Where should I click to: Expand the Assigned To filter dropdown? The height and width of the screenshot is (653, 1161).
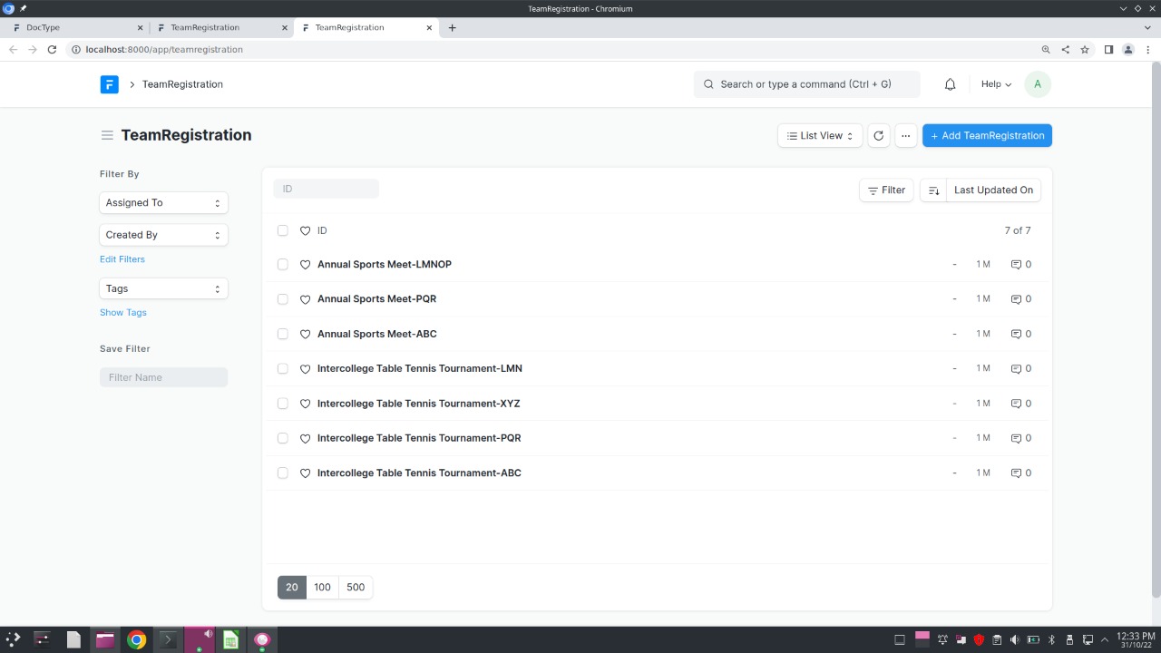coord(163,203)
